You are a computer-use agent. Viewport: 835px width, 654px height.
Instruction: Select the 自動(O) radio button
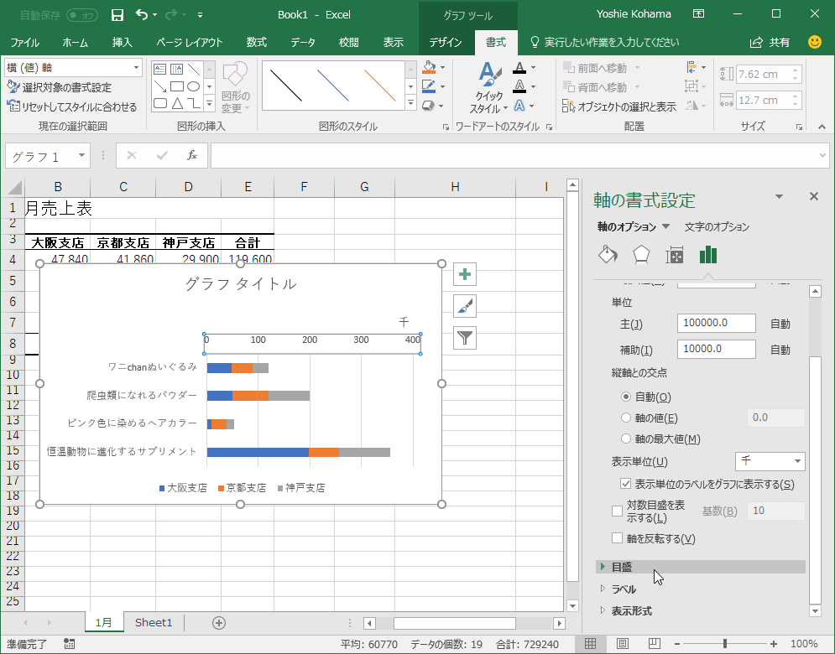pyautogui.click(x=626, y=397)
